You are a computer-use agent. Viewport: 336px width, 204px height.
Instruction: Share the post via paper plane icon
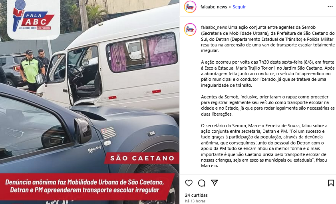(214, 183)
